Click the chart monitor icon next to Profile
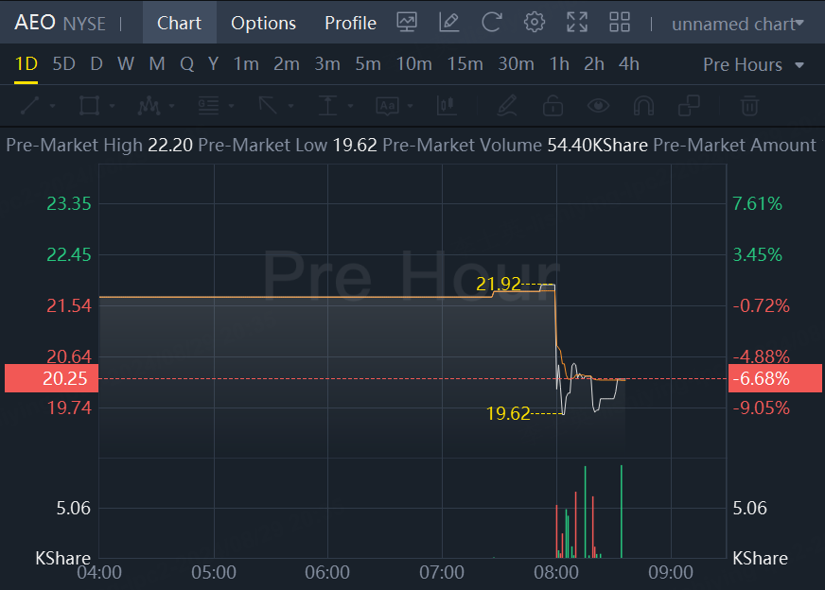 coord(407,23)
